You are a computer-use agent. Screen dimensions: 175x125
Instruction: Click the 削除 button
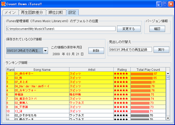[x=96, y=51]
